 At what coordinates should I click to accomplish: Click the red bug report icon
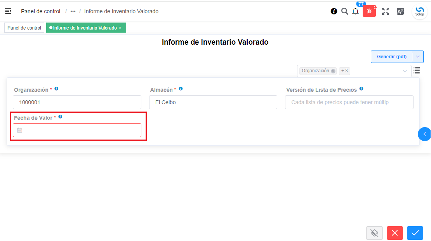coord(369,11)
